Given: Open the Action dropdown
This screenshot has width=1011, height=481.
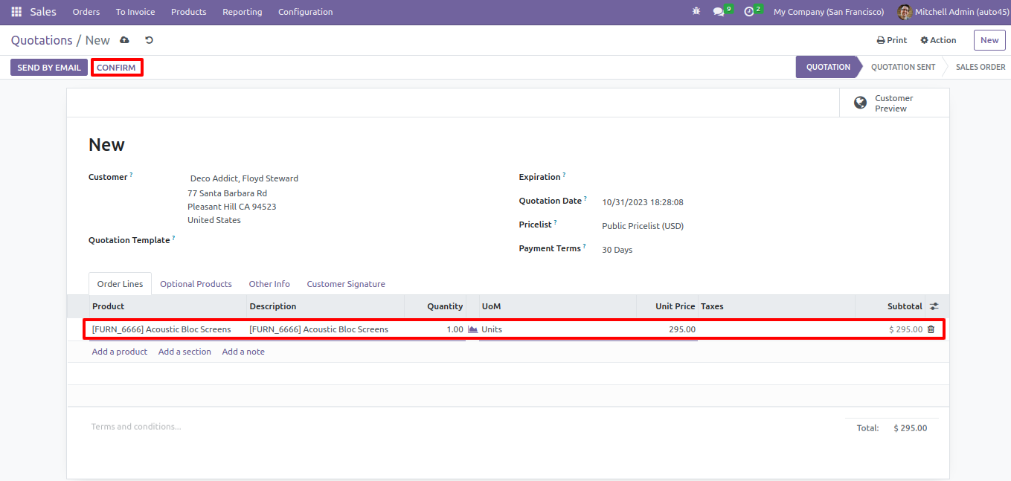Looking at the screenshot, I should tap(938, 40).
